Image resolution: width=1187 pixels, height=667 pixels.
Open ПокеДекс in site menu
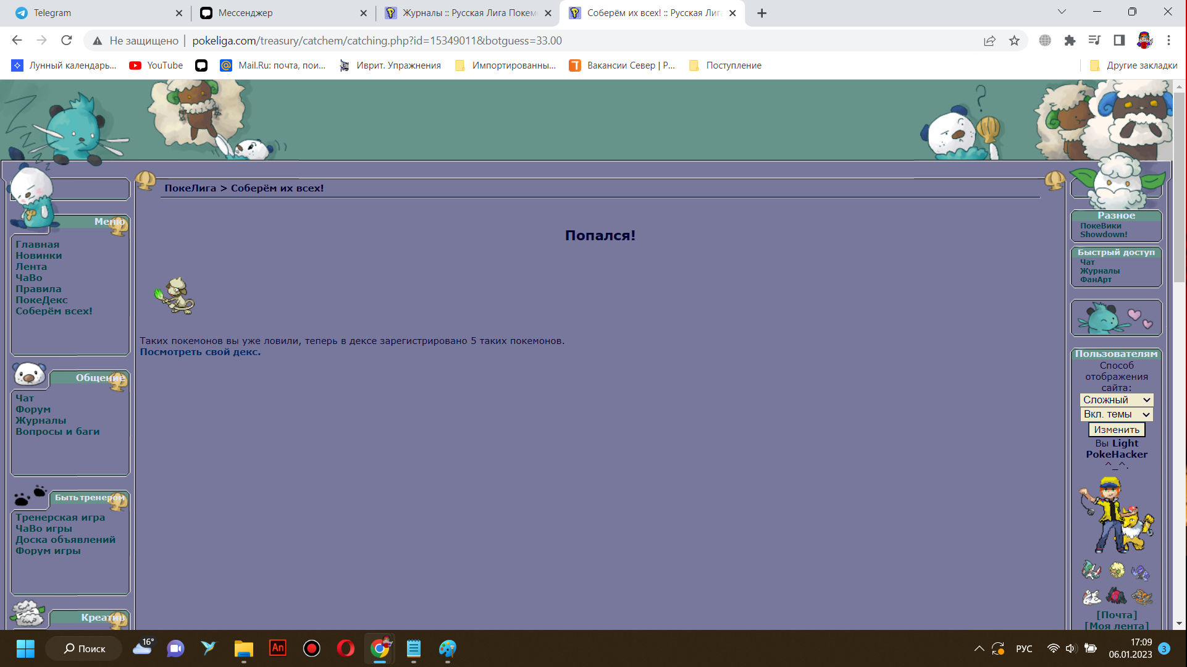click(42, 300)
